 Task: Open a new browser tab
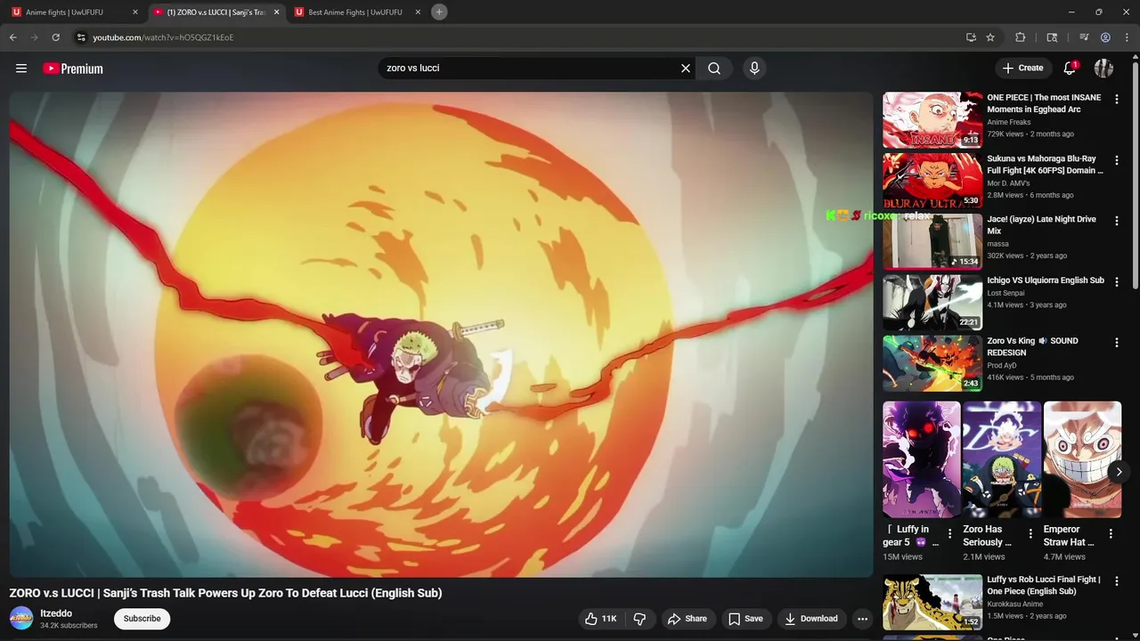pos(439,12)
